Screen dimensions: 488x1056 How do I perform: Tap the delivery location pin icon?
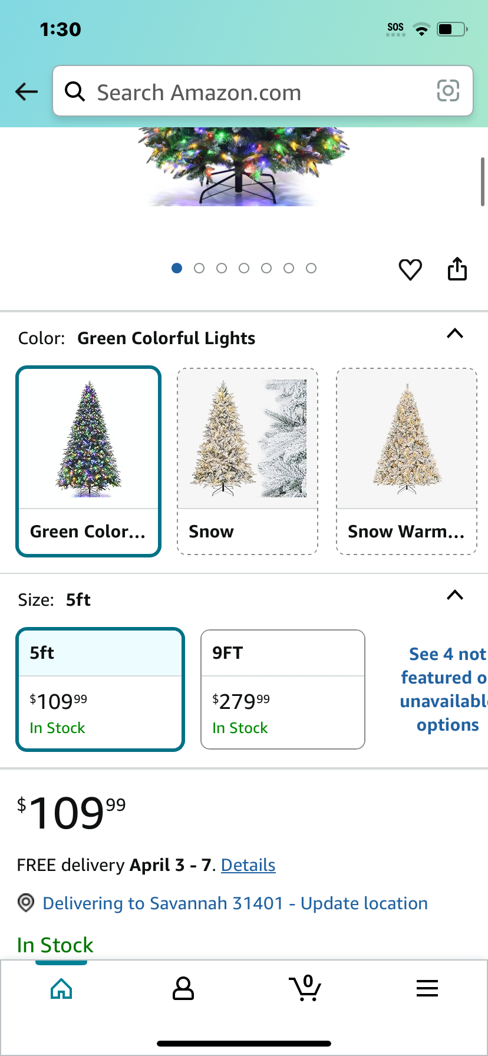tap(26, 903)
